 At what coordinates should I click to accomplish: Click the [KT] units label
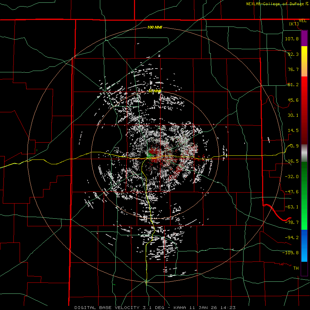(294, 24)
